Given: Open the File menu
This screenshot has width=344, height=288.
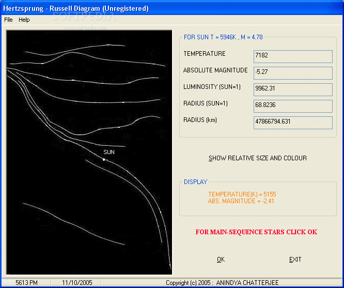Looking at the screenshot, I should [x=8, y=20].
